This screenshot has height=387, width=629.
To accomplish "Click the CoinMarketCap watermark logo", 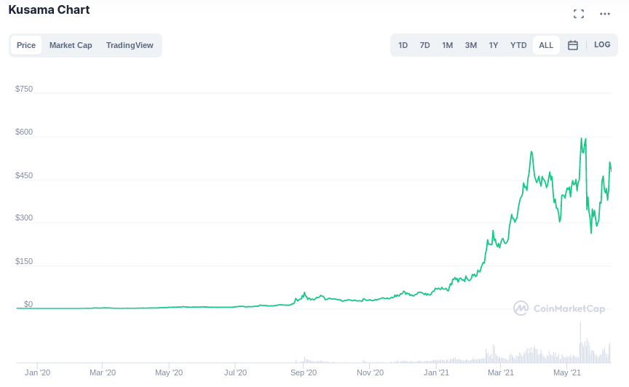I will (559, 308).
